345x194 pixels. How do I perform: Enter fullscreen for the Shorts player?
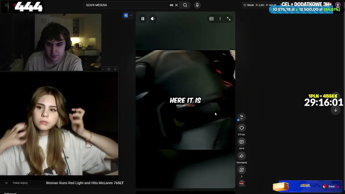pos(229,19)
